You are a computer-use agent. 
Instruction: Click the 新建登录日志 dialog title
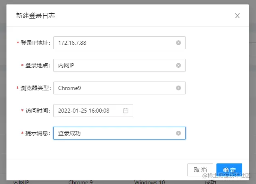(x=35, y=16)
